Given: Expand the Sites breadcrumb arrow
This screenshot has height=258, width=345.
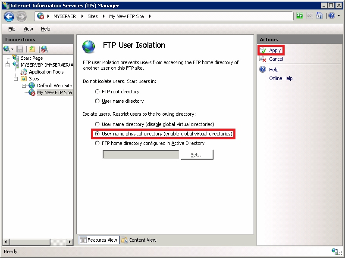Looking at the screenshot, I should 104,16.
